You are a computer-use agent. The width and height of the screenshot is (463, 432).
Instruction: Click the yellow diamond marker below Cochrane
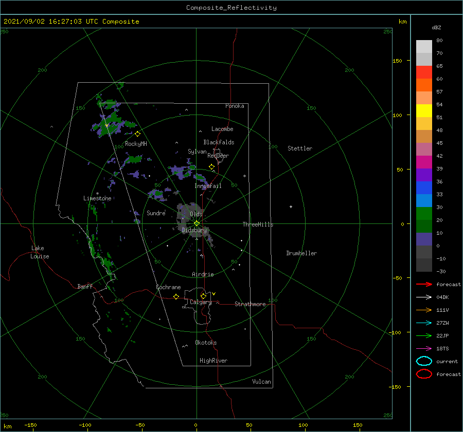point(176,297)
